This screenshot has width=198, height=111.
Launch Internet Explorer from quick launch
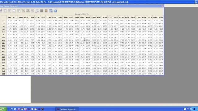coord(12,109)
